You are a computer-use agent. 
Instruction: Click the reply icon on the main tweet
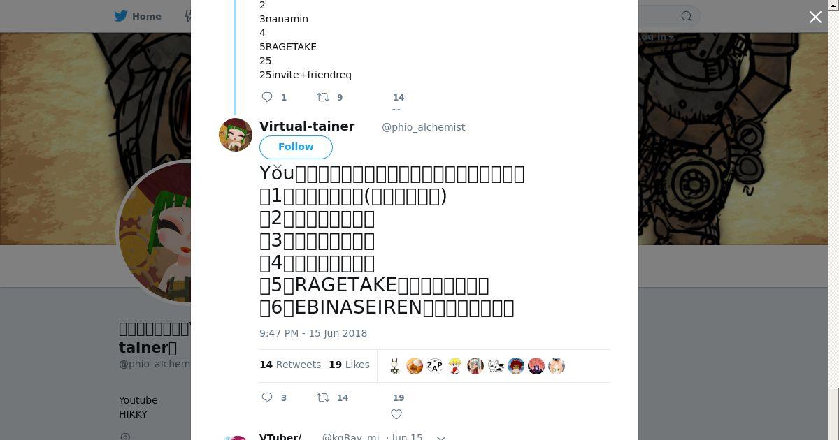point(267,397)
